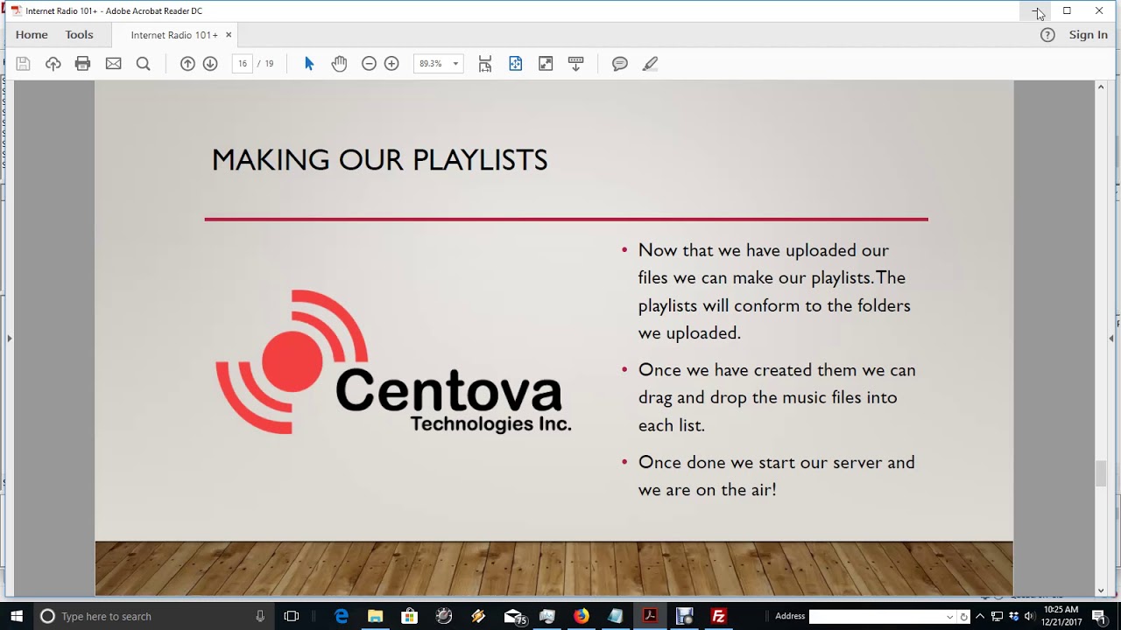Choose the selection arrow tool
Viewport: 1121px width, 630px height.
pyautogui.click(x=309, y=64)
